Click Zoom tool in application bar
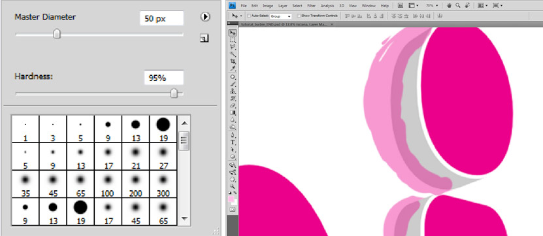This screenshot has height=236, width=543. pos(458,5)
